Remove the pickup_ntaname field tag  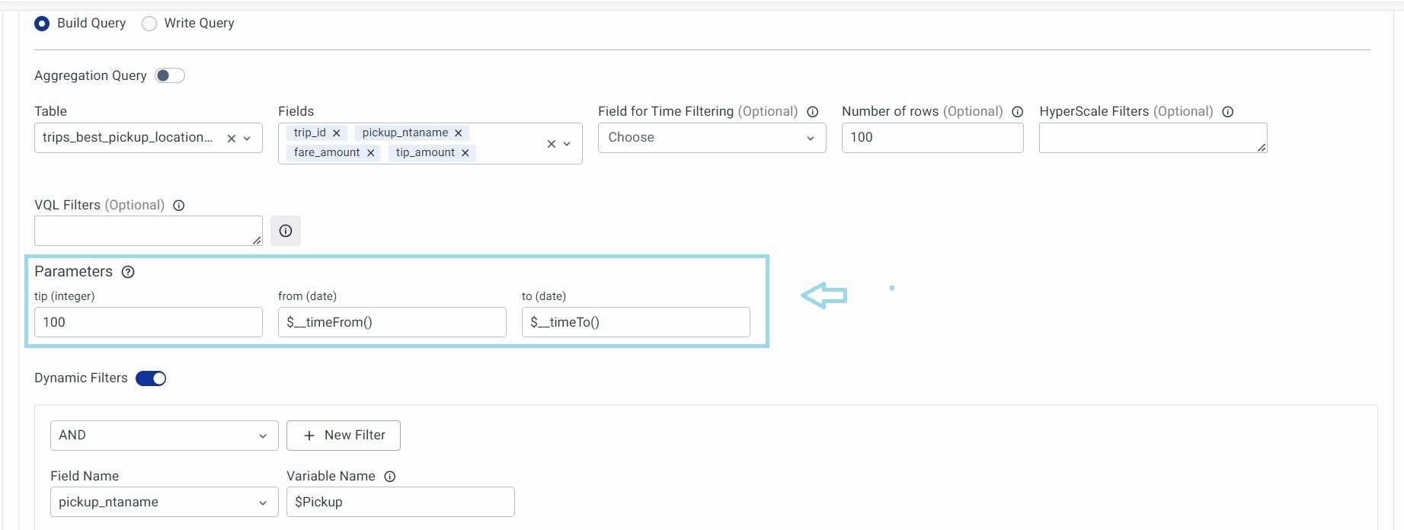point(459,133)
